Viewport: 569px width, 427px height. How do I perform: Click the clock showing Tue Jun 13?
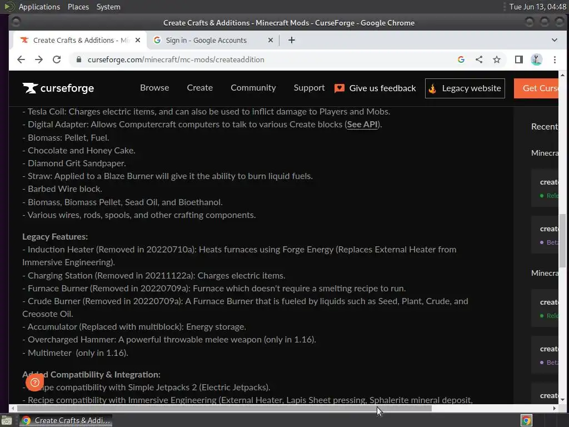(x=537, y=7)
